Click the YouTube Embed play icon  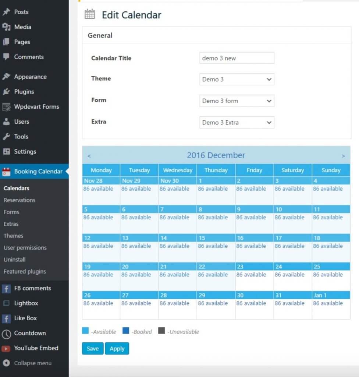[6, 348]
